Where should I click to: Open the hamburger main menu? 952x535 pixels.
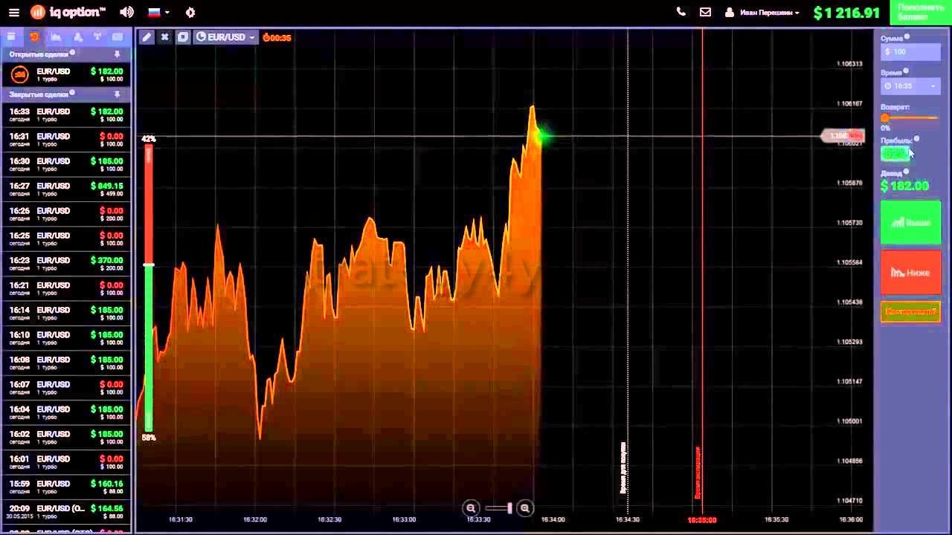coord(13,13)
